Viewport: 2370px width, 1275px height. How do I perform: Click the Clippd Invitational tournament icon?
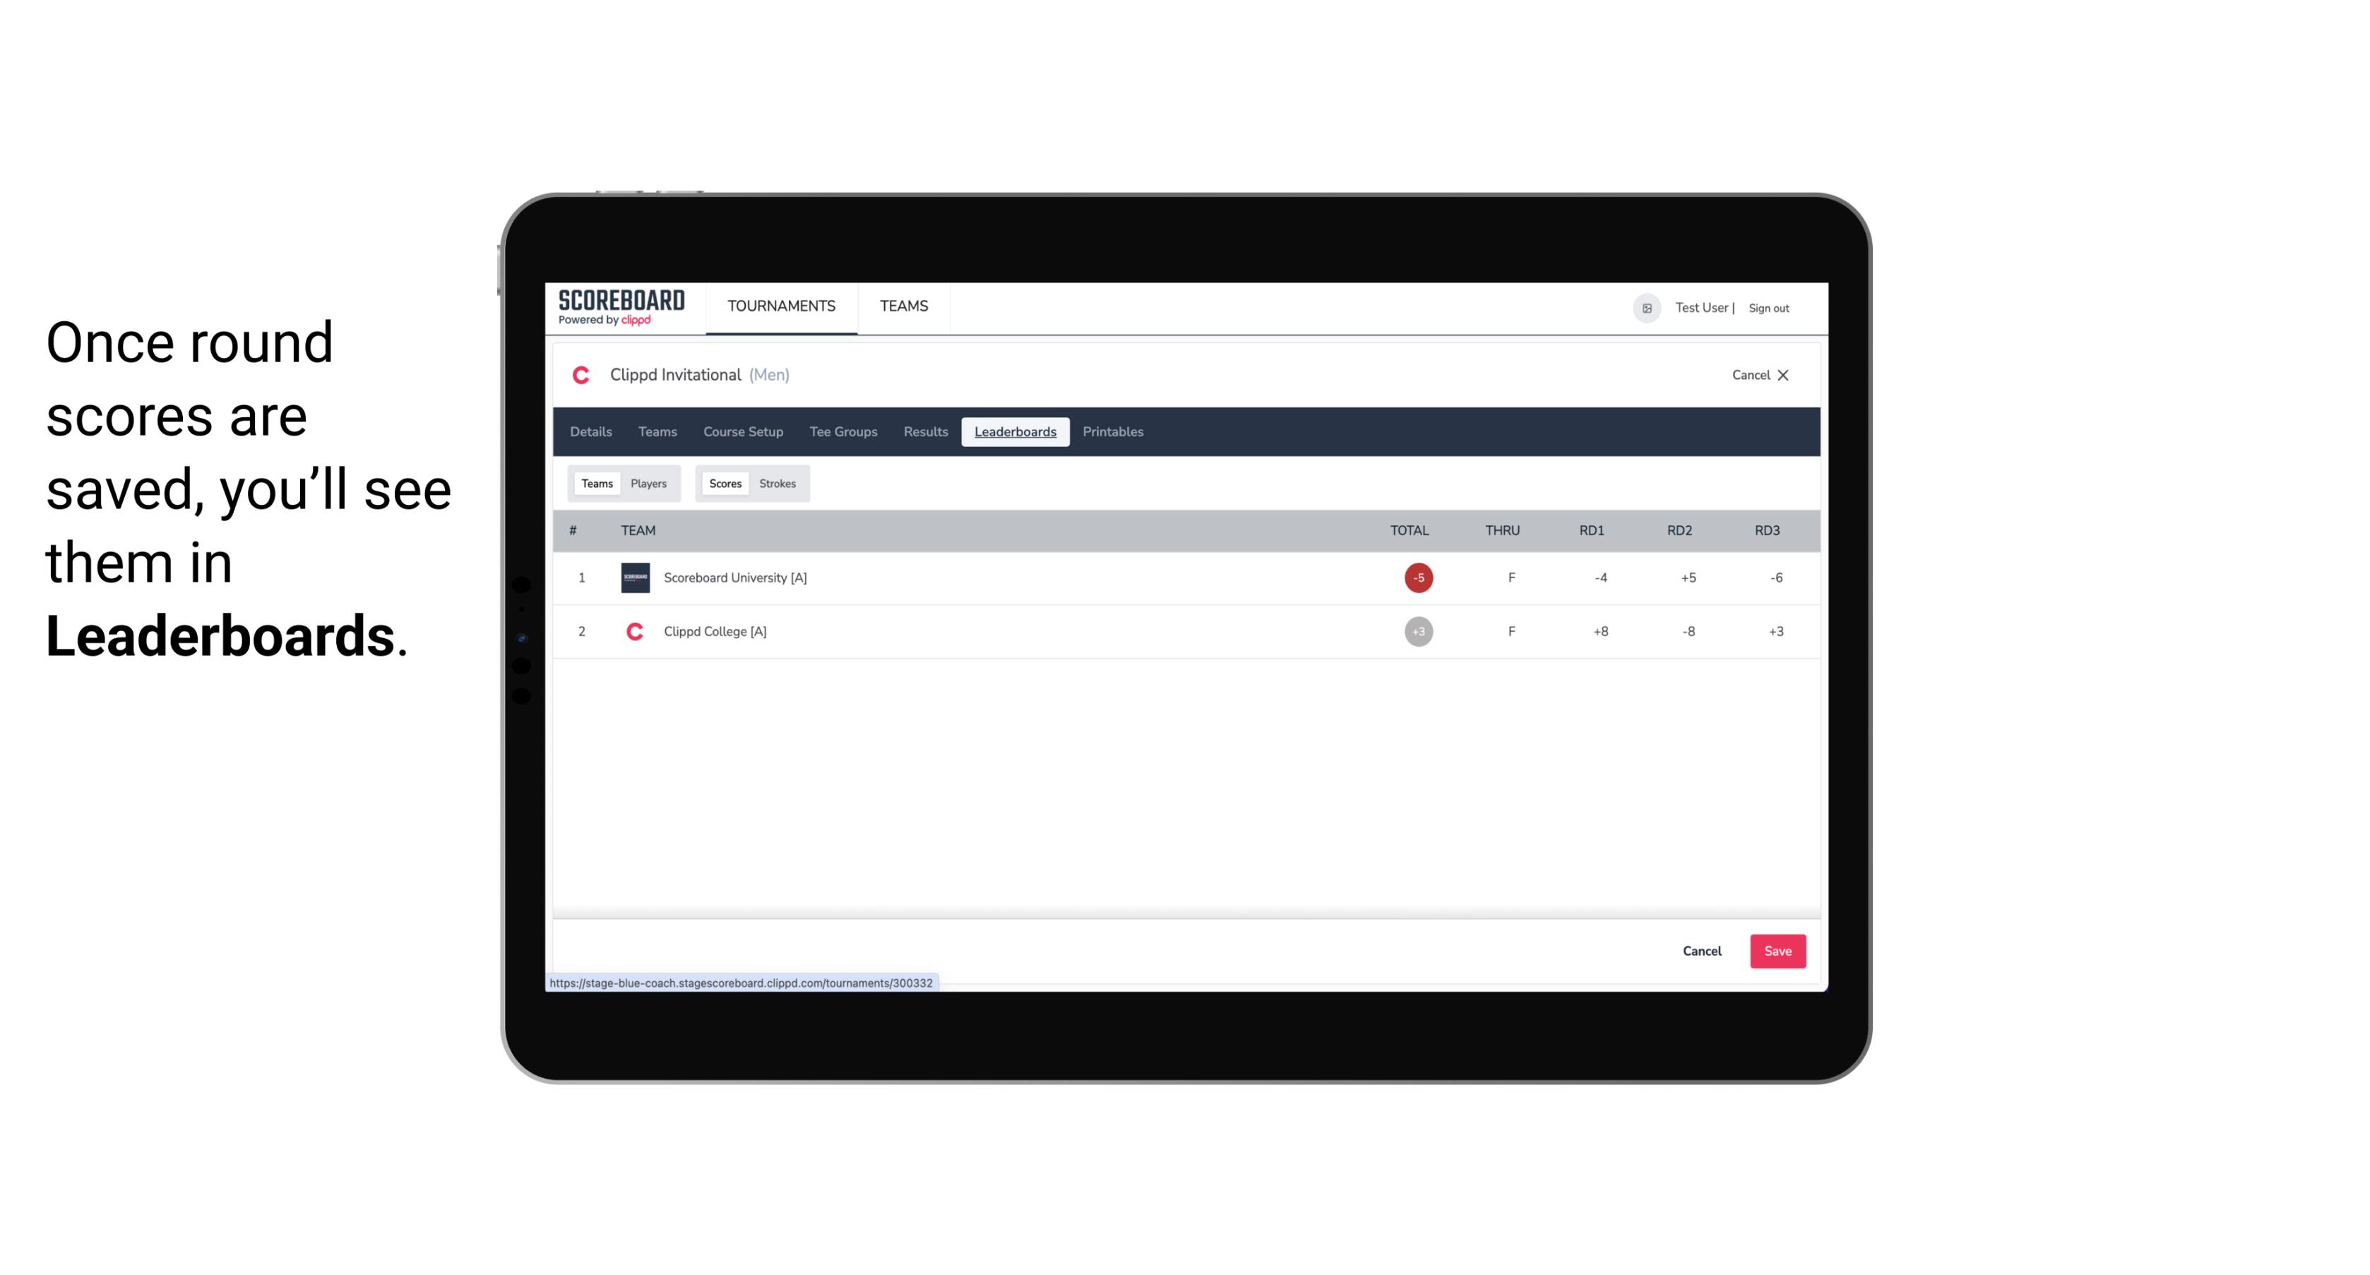click(584, 376)
